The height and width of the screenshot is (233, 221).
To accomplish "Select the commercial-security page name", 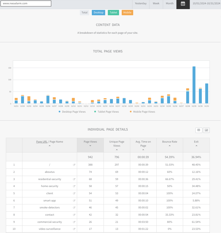I will (x=50, y=222).
